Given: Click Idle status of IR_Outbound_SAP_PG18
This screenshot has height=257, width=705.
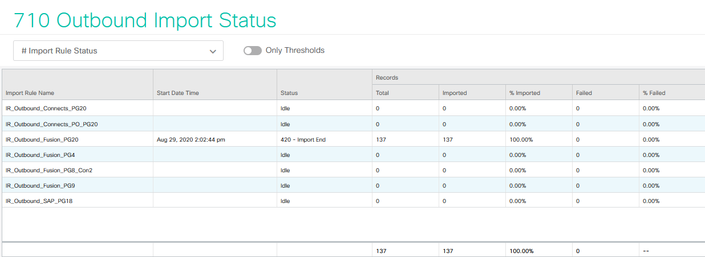Looking at the screenshot, I should pyautogui.click(x=285, y=201).
